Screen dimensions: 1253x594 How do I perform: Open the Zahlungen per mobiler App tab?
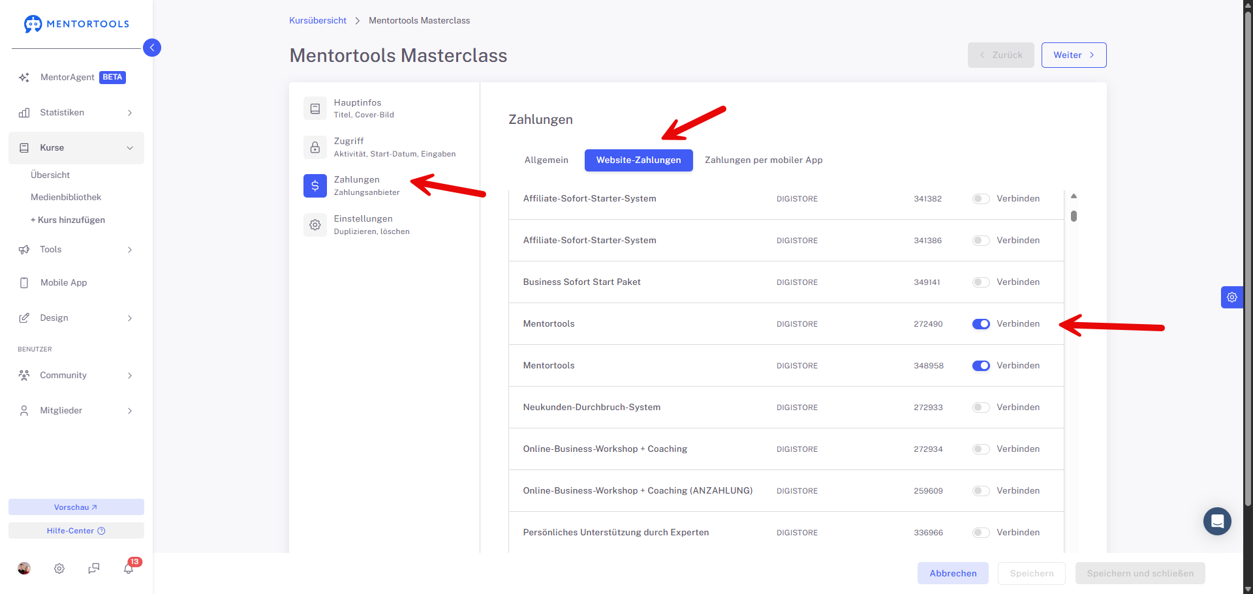[764, 160]
